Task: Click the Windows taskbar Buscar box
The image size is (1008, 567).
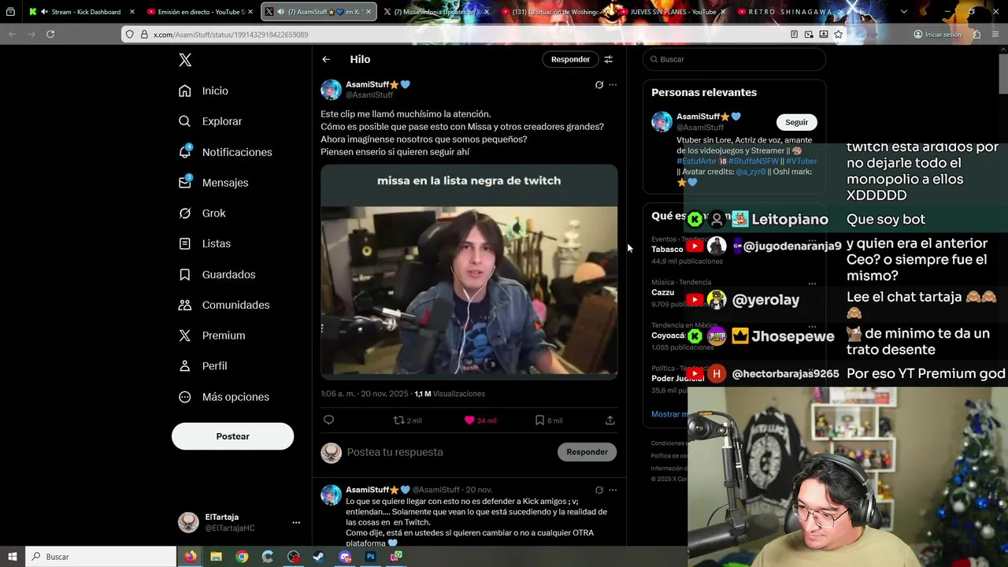Action: point(102,557)
